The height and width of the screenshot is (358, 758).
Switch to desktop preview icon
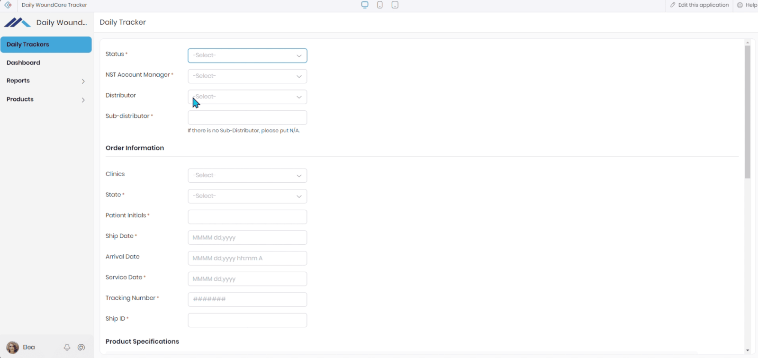(365, 5)
